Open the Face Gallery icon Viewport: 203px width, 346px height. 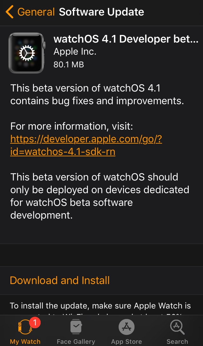click(x=76, y=327)
